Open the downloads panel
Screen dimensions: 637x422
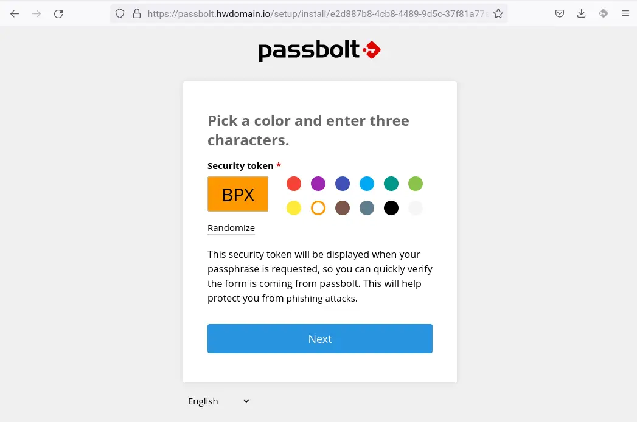point(582,14)
